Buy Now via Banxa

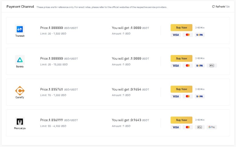(x=181, y=58)
